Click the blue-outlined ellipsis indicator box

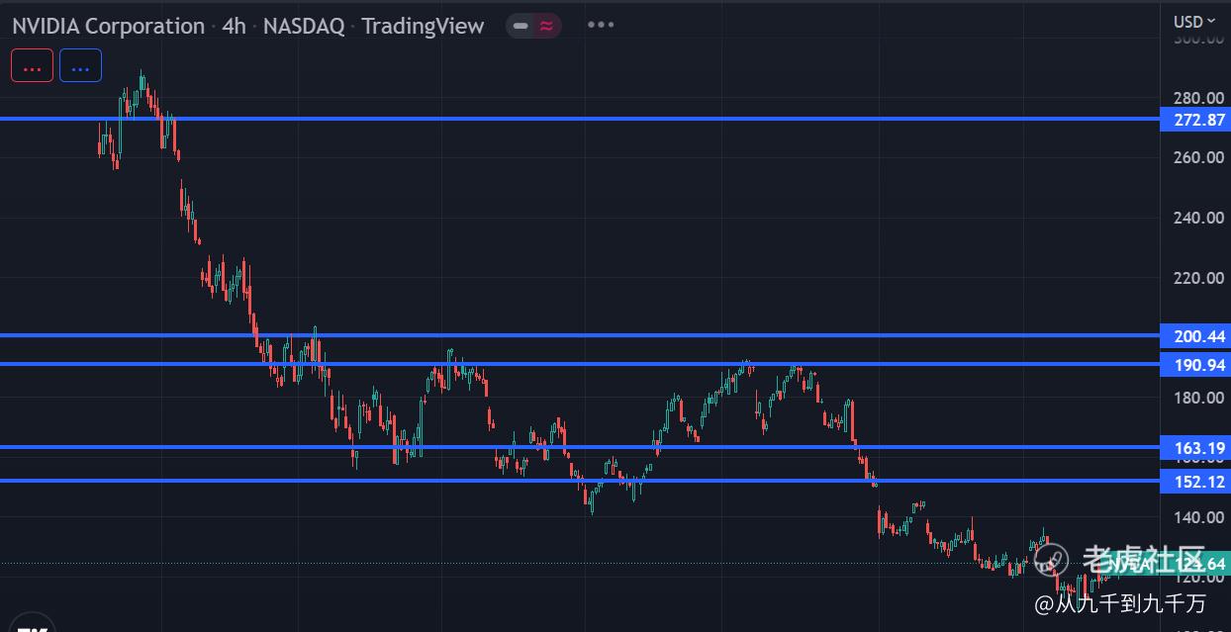pos(80,66)
